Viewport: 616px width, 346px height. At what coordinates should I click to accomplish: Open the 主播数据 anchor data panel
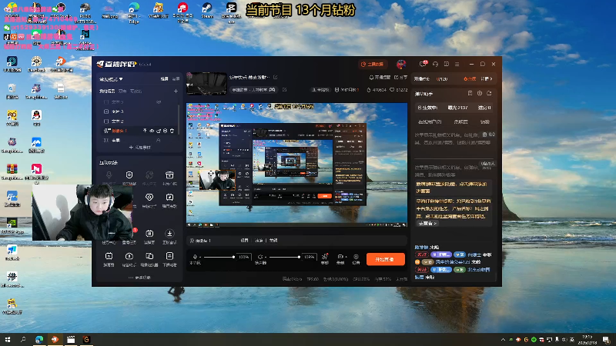click(373, 64)
